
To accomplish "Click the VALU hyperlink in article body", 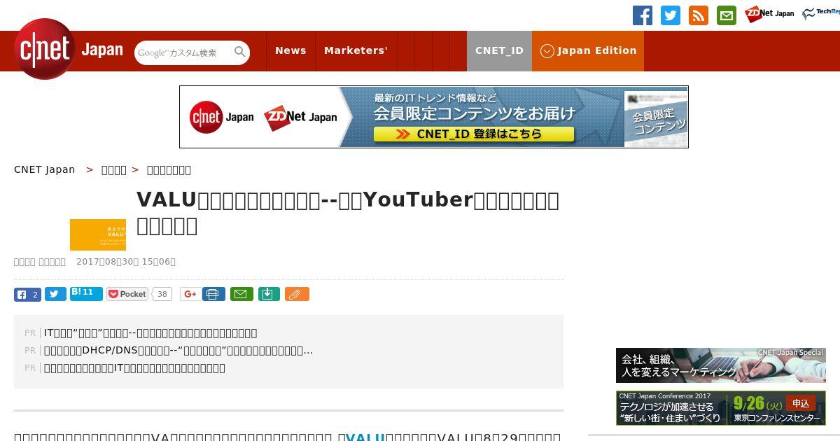I will coord(365,437).
